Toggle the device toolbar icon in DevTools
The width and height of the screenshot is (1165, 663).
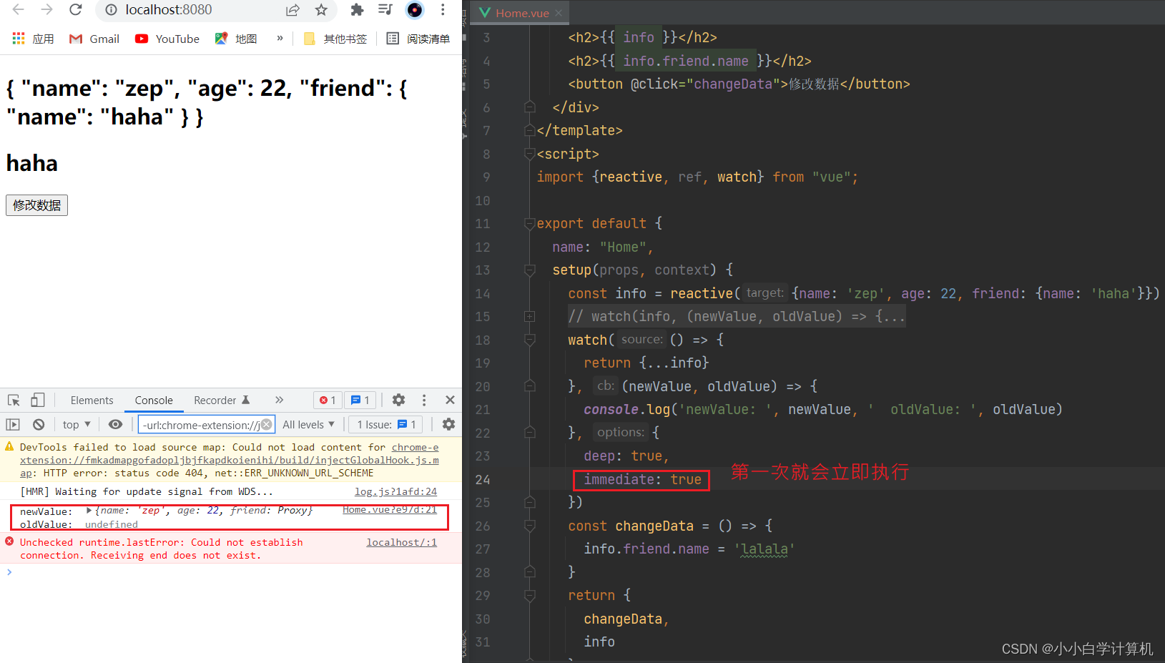coord(38,400)
